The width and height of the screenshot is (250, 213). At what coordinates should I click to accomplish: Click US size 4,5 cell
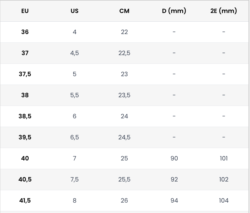pyautogui.click(x=74, y=53)
